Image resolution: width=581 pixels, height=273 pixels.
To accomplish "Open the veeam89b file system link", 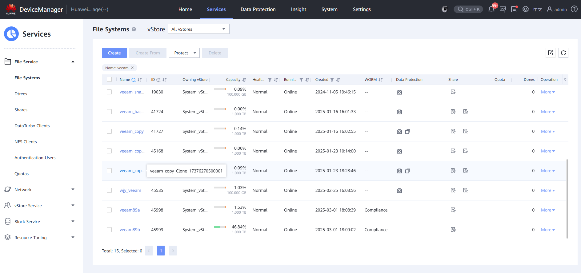I will point(130,230).
